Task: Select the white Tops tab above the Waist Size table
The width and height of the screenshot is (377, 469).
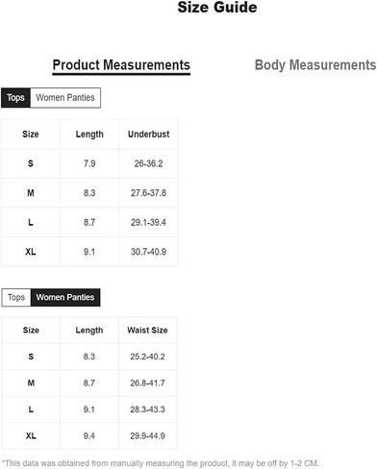Action: click(x=16, y=298)
